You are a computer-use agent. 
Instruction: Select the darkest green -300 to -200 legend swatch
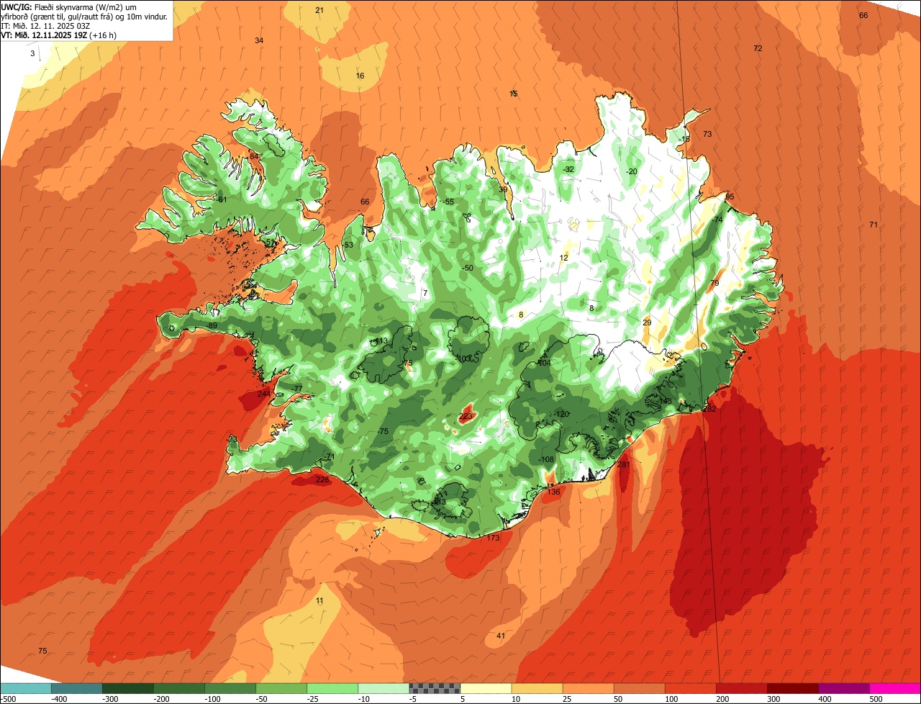click(128, 688)
